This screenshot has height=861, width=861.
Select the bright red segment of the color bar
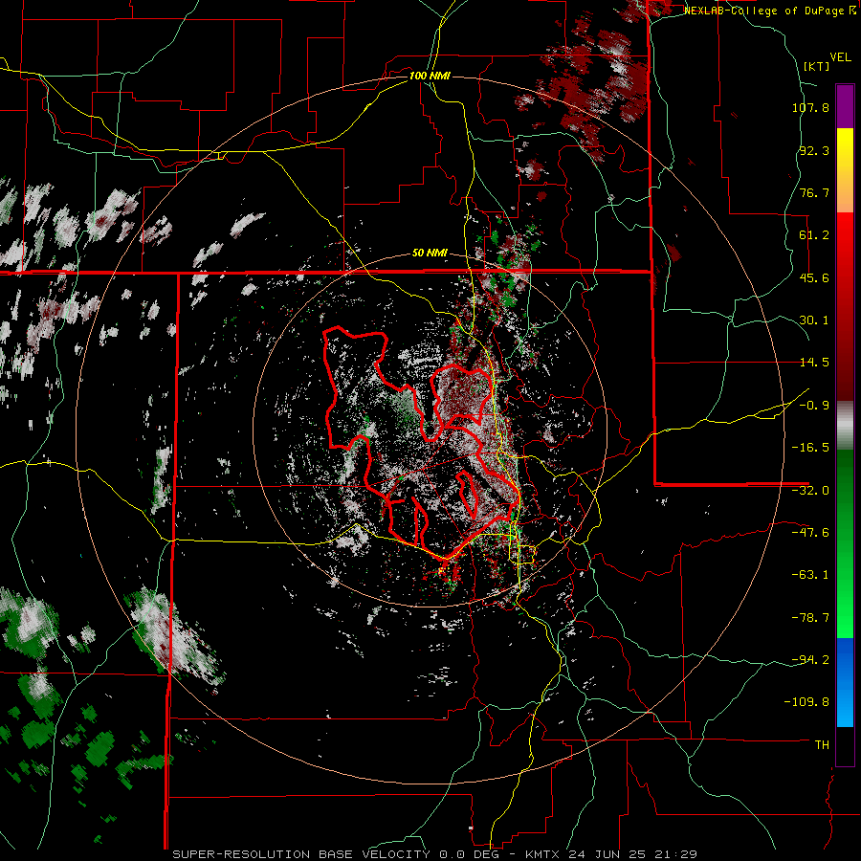click(x=845, y=254)
